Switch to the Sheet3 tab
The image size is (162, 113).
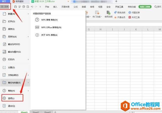click(x=47, y=112)
